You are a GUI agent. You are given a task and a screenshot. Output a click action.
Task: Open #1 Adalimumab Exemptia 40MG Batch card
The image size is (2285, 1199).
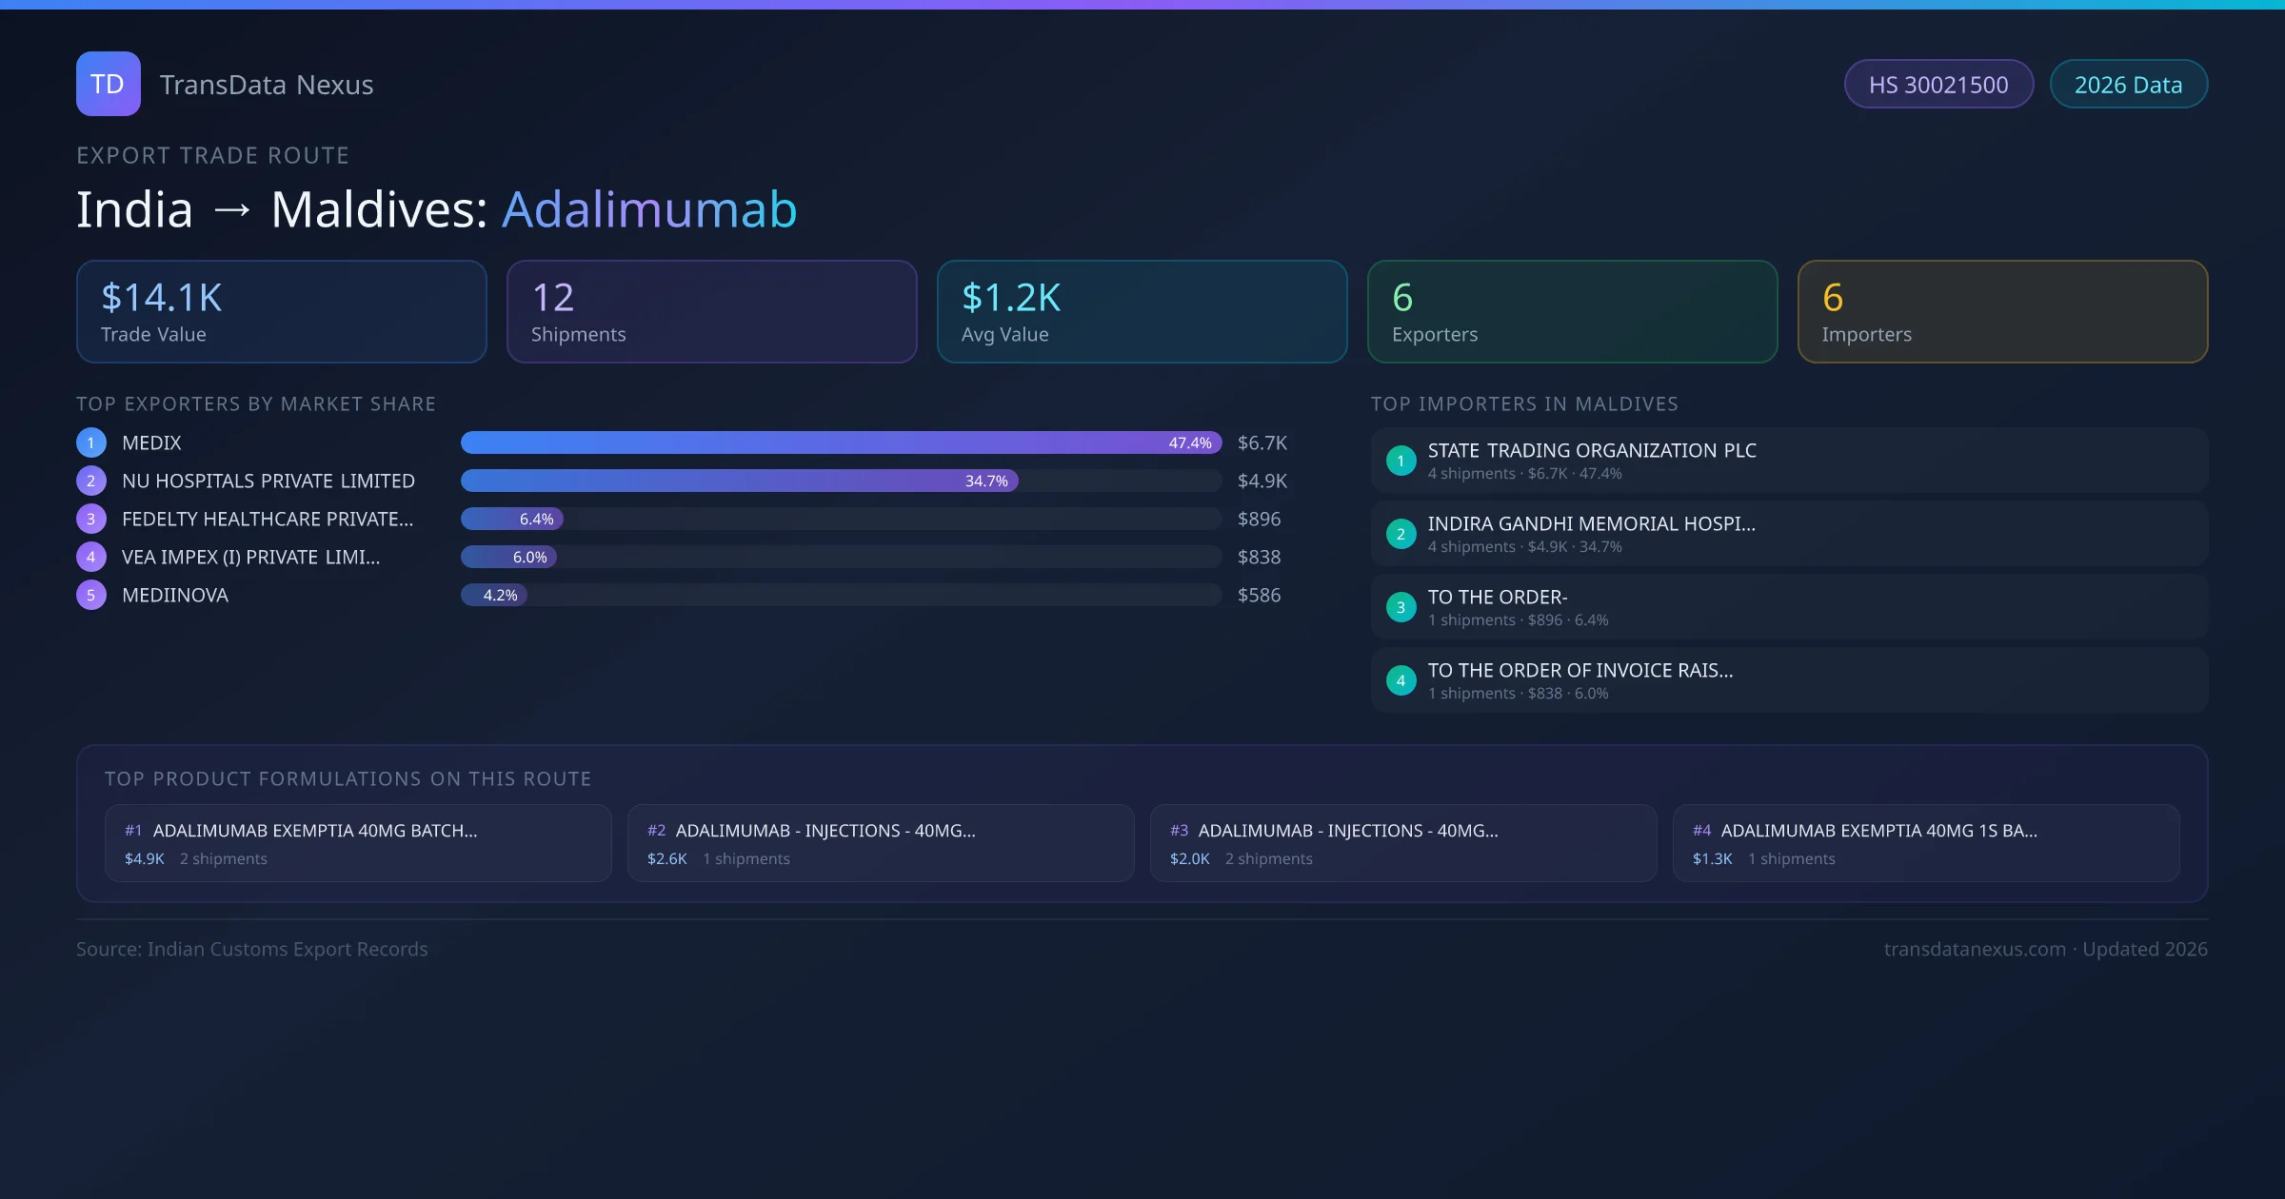(358, 843)
